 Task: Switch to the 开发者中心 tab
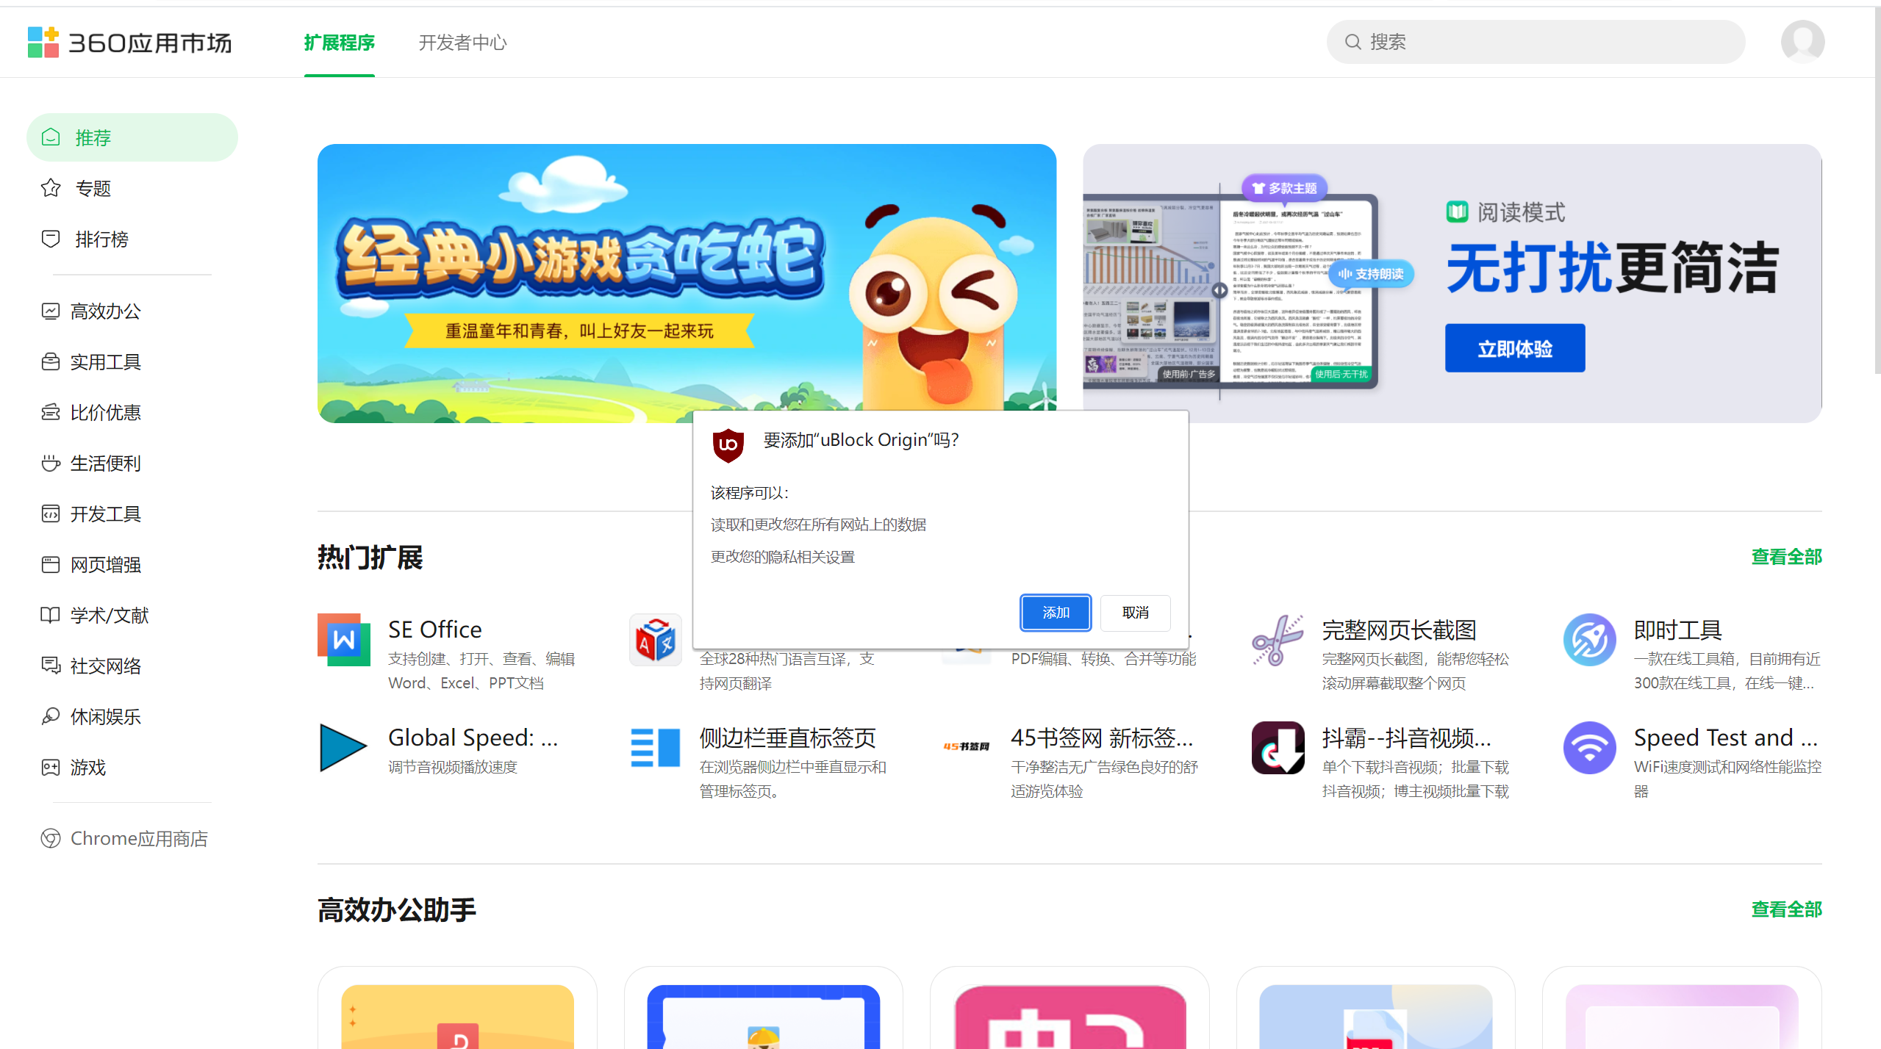[x=462, y=42]
